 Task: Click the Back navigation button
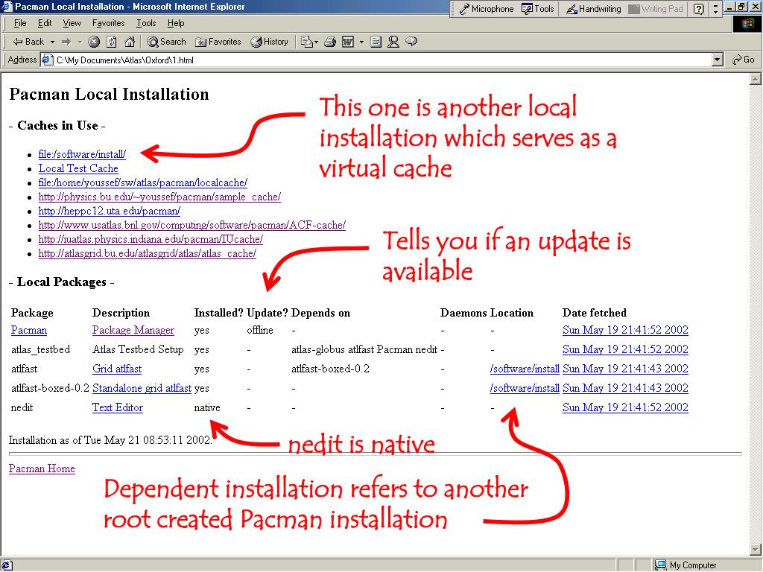28,42
